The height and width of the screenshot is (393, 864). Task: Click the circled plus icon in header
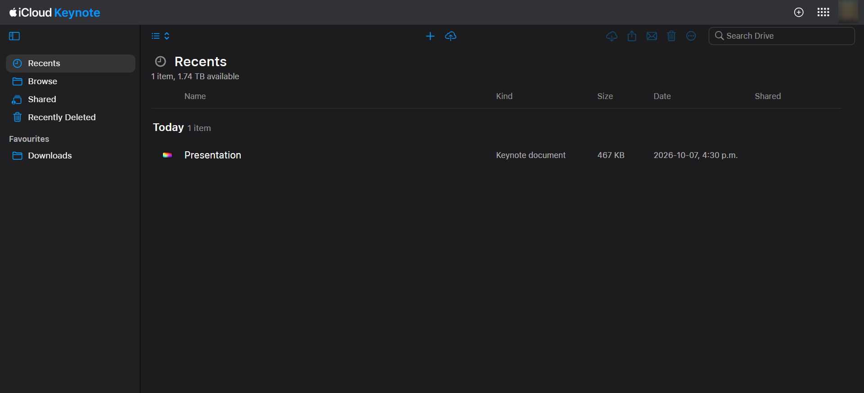(799, 12)
